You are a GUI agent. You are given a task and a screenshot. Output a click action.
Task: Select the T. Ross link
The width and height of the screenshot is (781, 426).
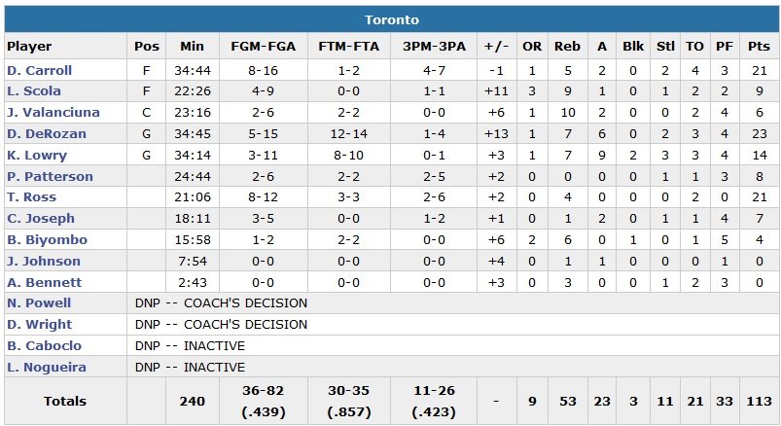31,198
